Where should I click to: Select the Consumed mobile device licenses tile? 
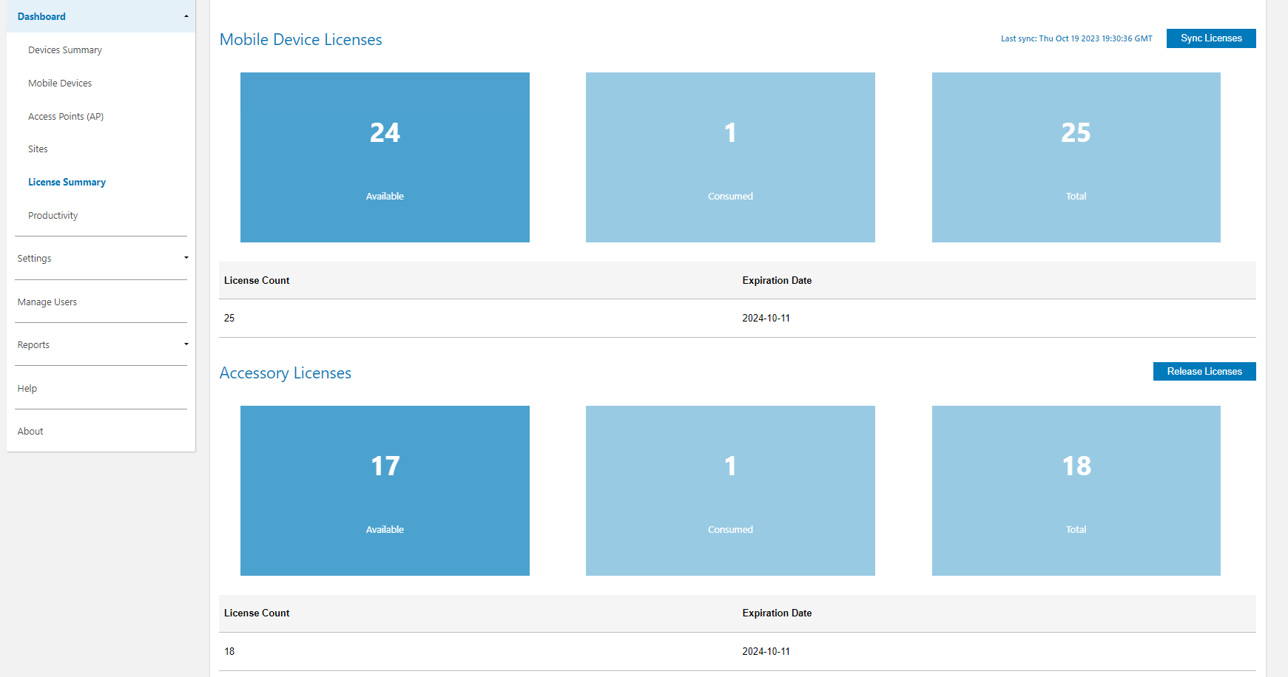729,157
